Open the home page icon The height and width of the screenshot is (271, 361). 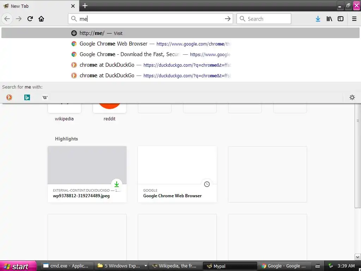41,19
